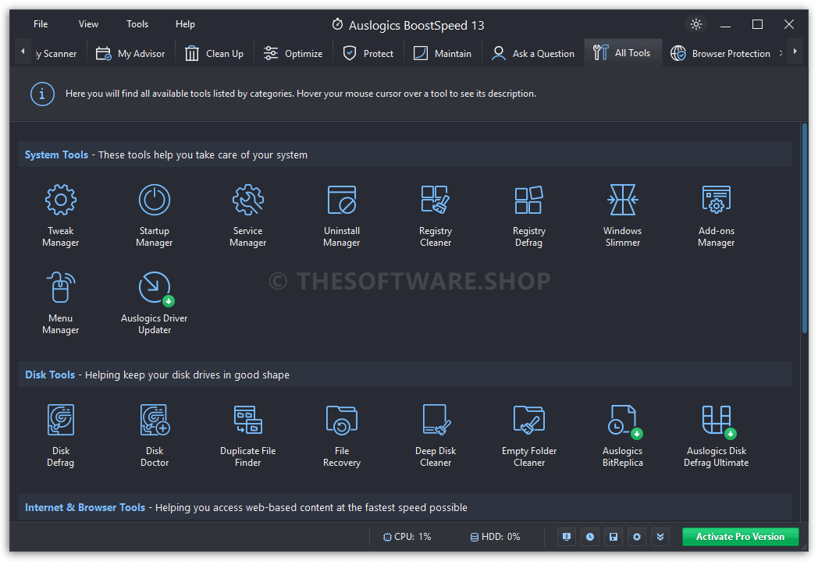Open settings via status bar gear icon
This screenshot has width=818, height=561.
[637, 537]
